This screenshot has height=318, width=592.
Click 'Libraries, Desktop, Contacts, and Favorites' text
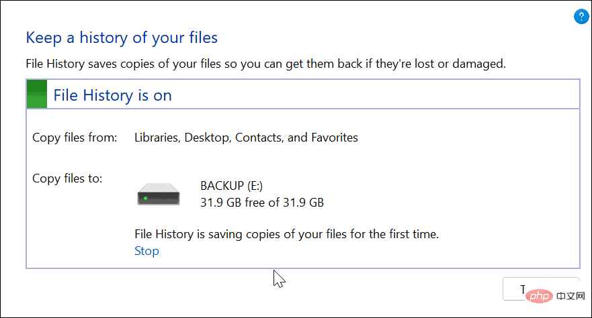pyautogui.click(x=246, y=138)
